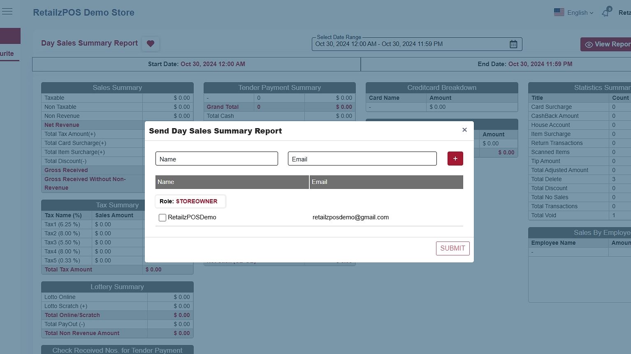This screenshot has height=354, width=631.
Task: Check the RetailzPOSDemo recipient checkbox
Action: click(x=162, y=218)
